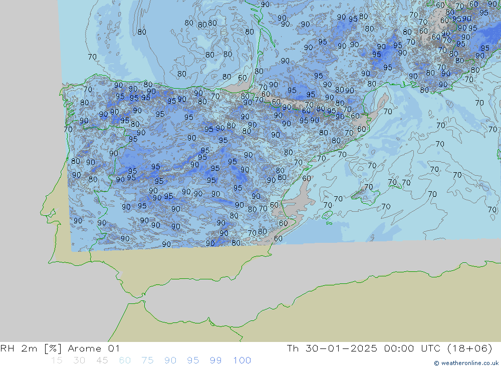Click the legend value 30
Screen dimensions: 501x367
(x=79, y=360)
